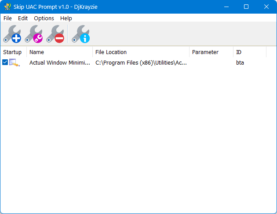Uncheck the Startup checkbox for Actual Window Minimizer
The image size is (277, 214).
point(5,62)
